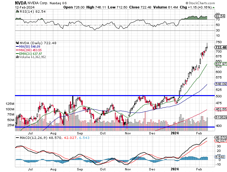Click the 'Open 726.00' header value
The image size is (227, 172).
(x=74, y=7)
